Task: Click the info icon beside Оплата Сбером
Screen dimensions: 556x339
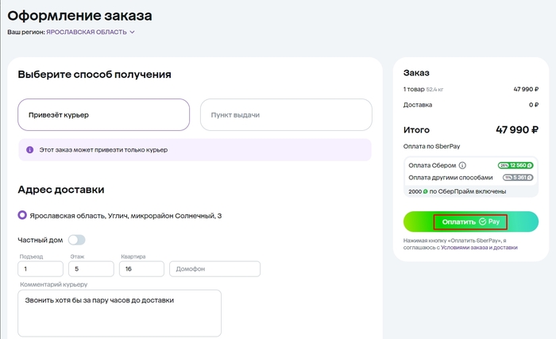Action: (462, 165)
